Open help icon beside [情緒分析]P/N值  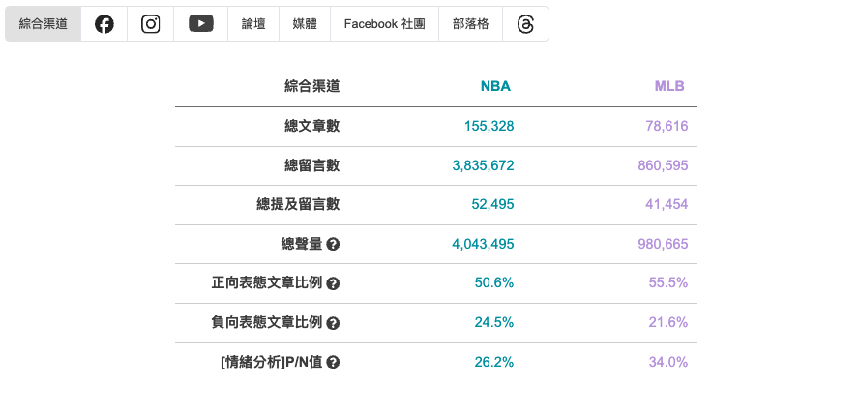pos(333,362)
